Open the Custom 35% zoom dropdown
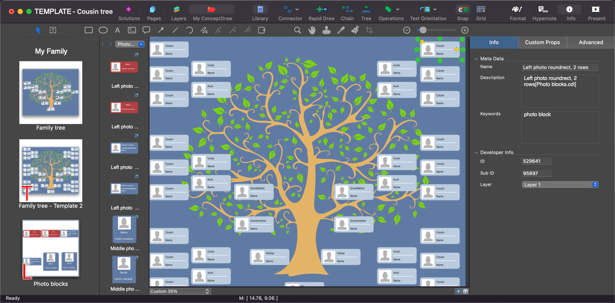 tap(180, 291)
